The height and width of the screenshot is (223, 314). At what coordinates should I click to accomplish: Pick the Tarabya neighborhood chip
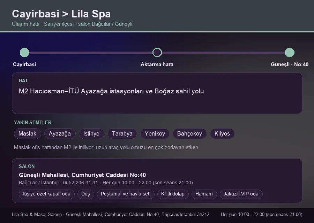(x=122, y=133)
